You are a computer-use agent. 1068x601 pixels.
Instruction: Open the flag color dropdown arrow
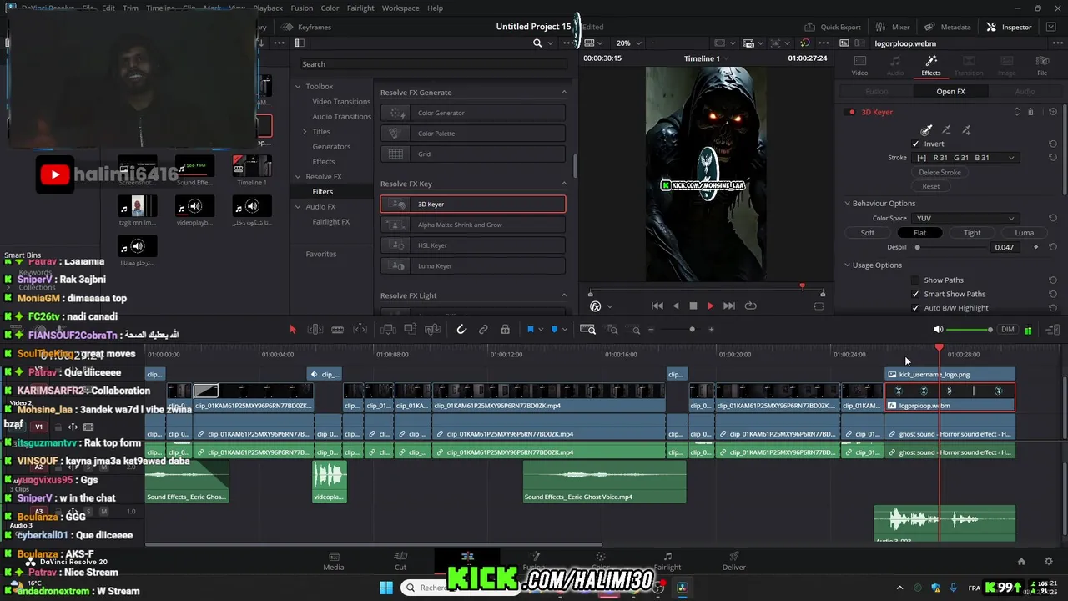(x=541, y=330)
